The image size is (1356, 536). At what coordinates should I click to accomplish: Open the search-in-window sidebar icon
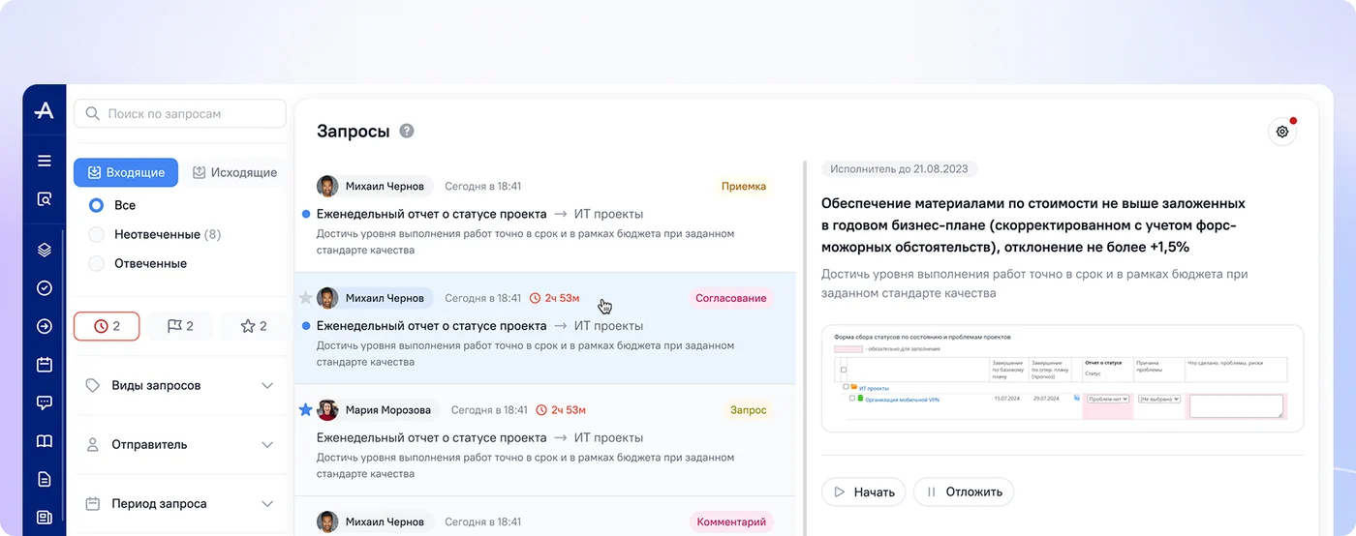tap(44, 199)
